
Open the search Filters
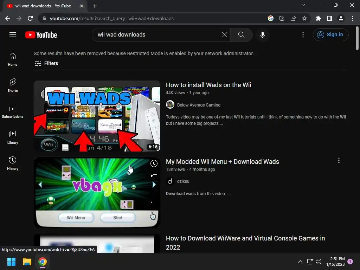[46, 63]
